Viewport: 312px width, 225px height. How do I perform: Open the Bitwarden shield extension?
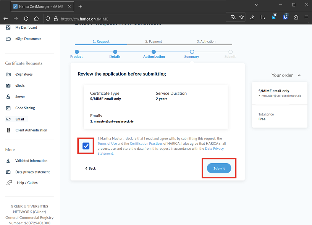[285, 17]
